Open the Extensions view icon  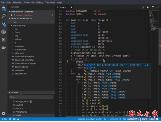(3, 40)
